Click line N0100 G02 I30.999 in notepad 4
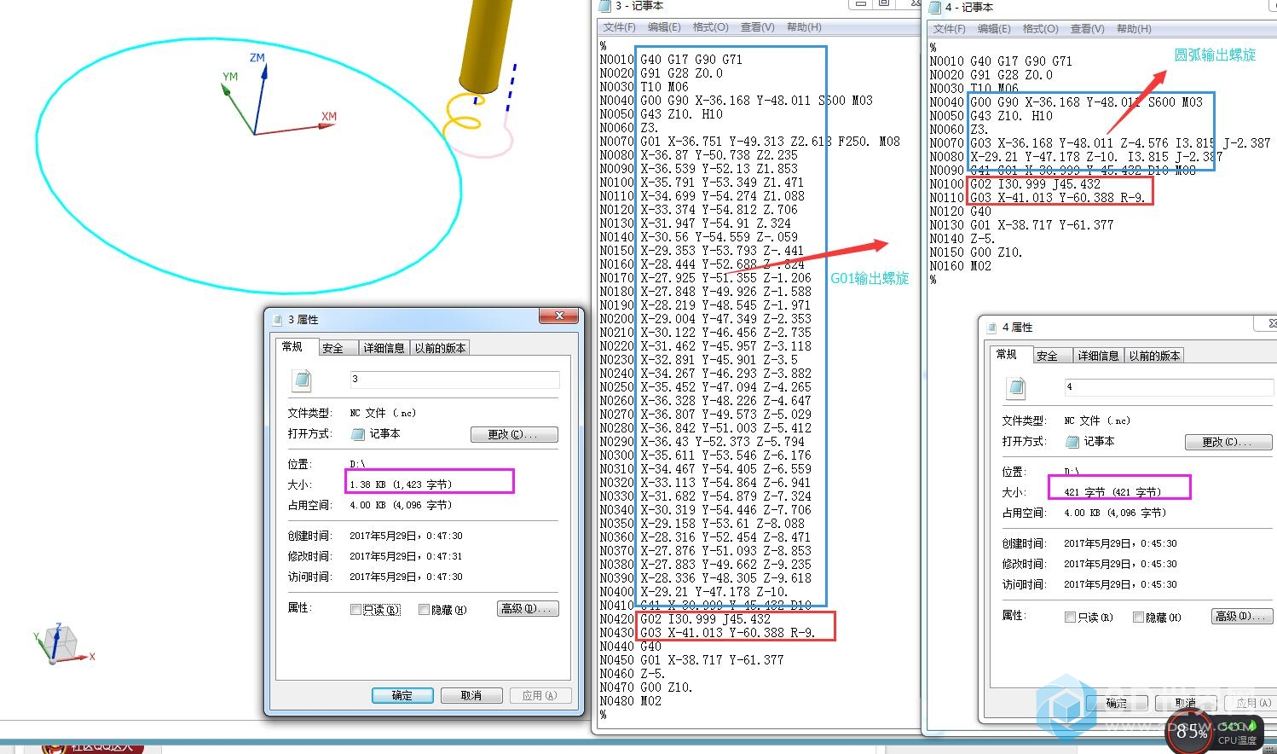Screen dimensions: 1277x754 pos(1014,184)
